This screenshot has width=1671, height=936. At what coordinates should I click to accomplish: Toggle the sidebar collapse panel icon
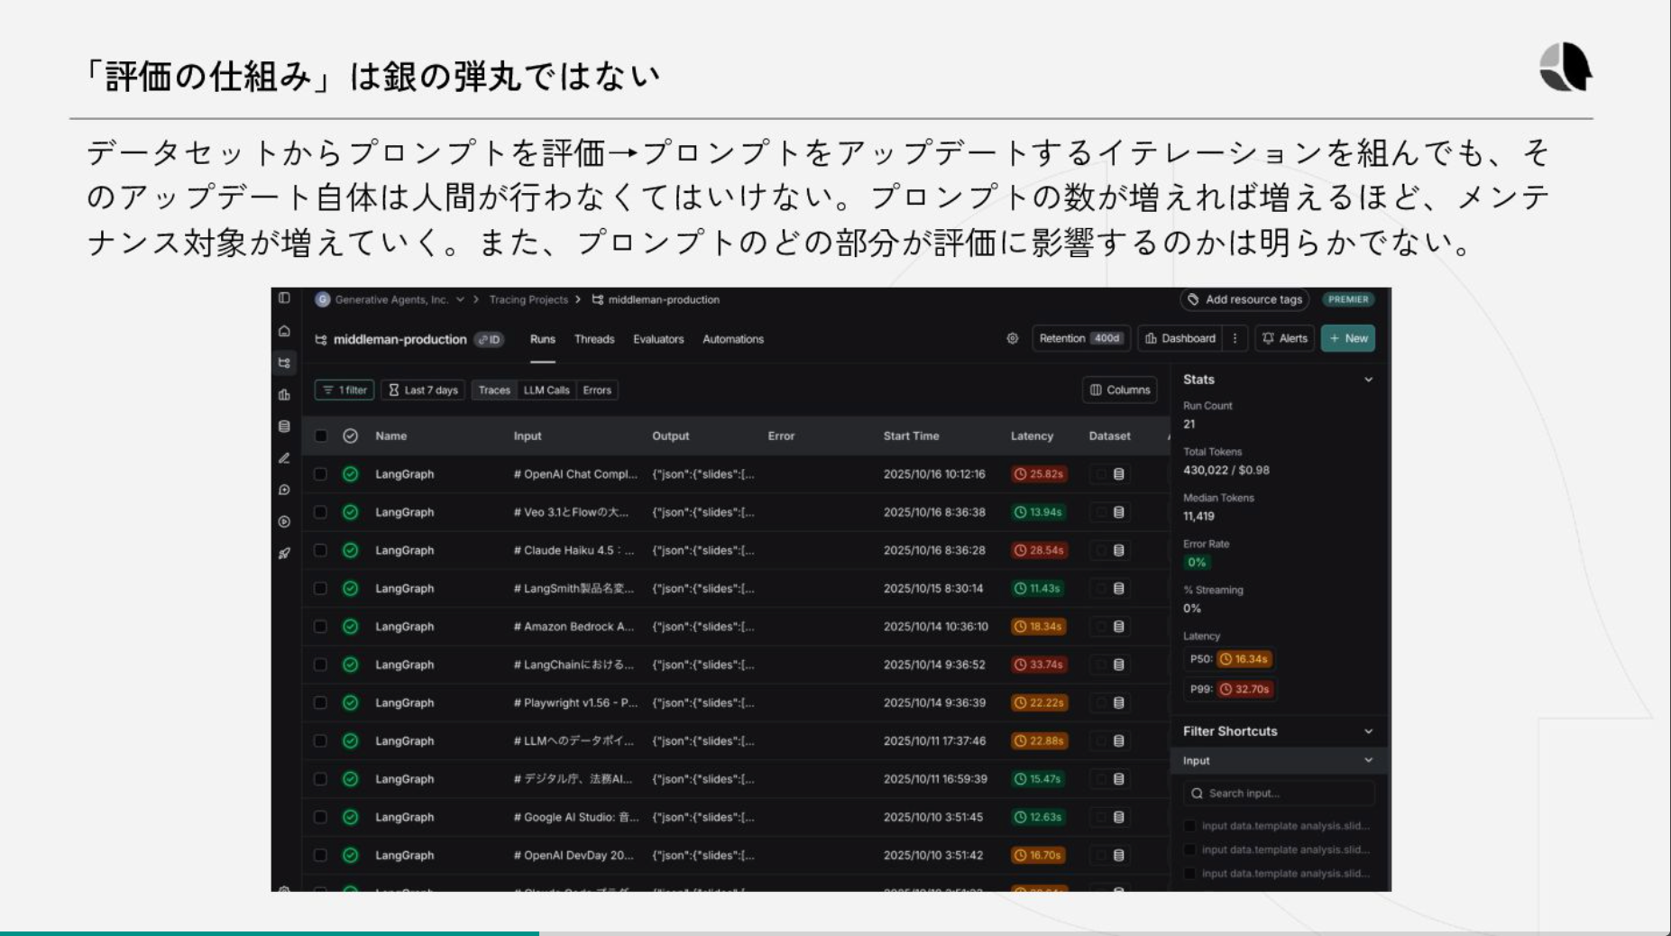pos(284,298)
